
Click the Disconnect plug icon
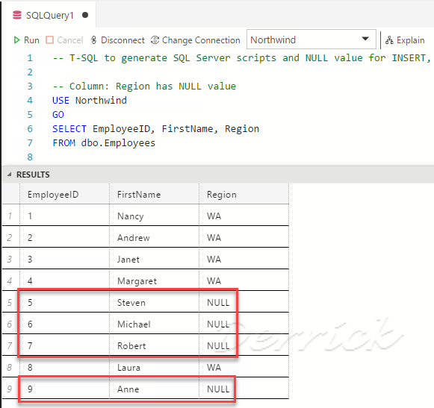tap(94, 40)
